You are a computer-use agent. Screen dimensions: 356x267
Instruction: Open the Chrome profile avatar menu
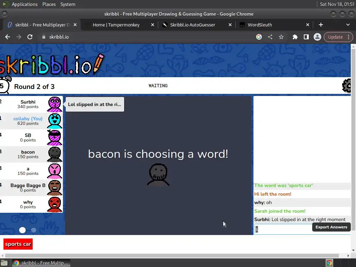click(x=317, y=37)
